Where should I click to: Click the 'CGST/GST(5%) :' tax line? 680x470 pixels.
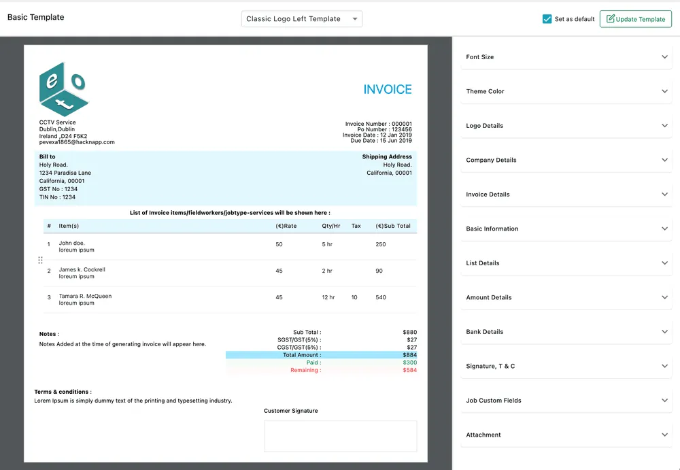click(x=322, y=347)
